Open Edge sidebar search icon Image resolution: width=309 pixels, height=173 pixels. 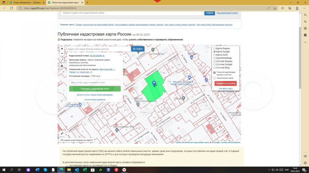point(305,15)
